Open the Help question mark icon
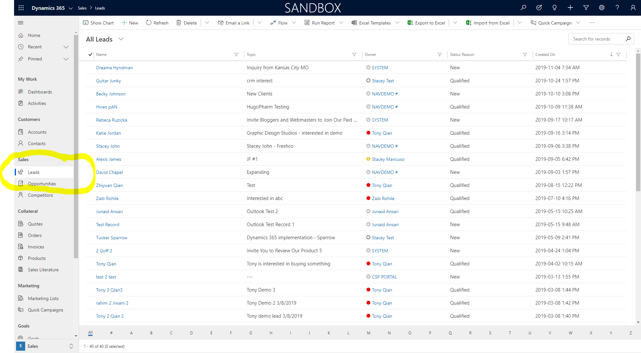641x353 pixels. click(617, 8)
